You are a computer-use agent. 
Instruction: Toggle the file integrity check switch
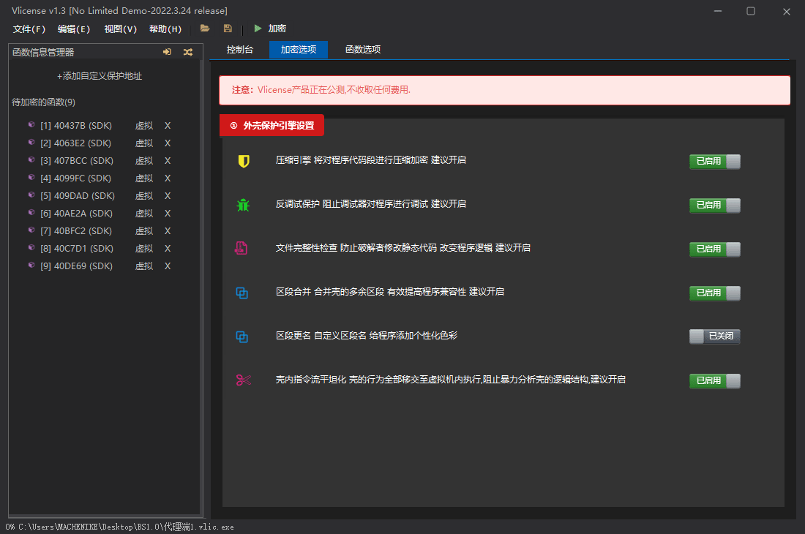pyautogui.click(x=715, y=249)
